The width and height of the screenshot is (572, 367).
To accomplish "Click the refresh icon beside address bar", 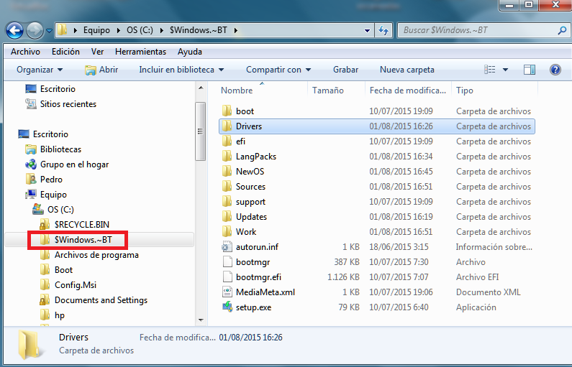I will click(x=383, y=31).
